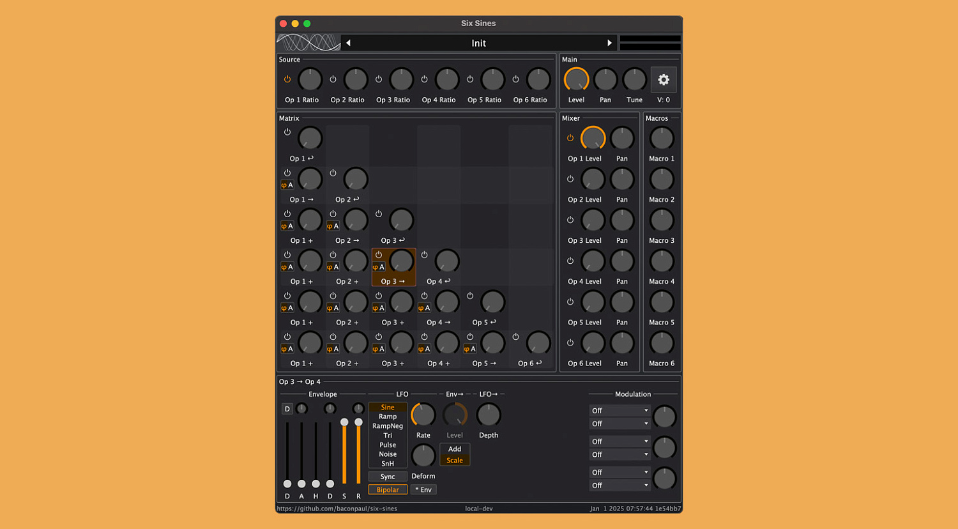
Task: Toggle the Op 4 Ratio power icon
Action: click(x=424, y=79)
